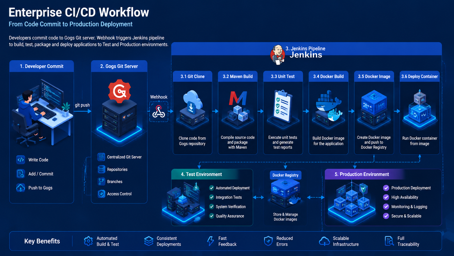Click "Build Docker image for the application" caption
This screenshot has height=256, width=454.
329,141
